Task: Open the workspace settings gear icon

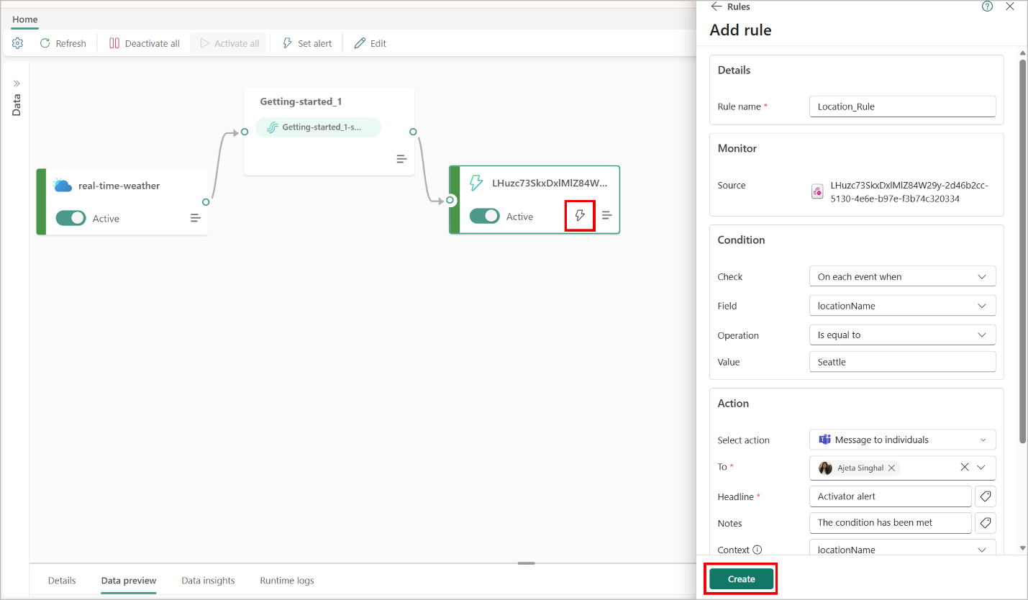Action: (x=17, y=43)
